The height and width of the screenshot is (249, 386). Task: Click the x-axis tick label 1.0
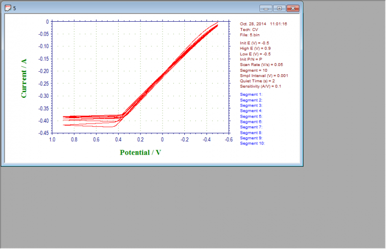(x=52, y=140)
